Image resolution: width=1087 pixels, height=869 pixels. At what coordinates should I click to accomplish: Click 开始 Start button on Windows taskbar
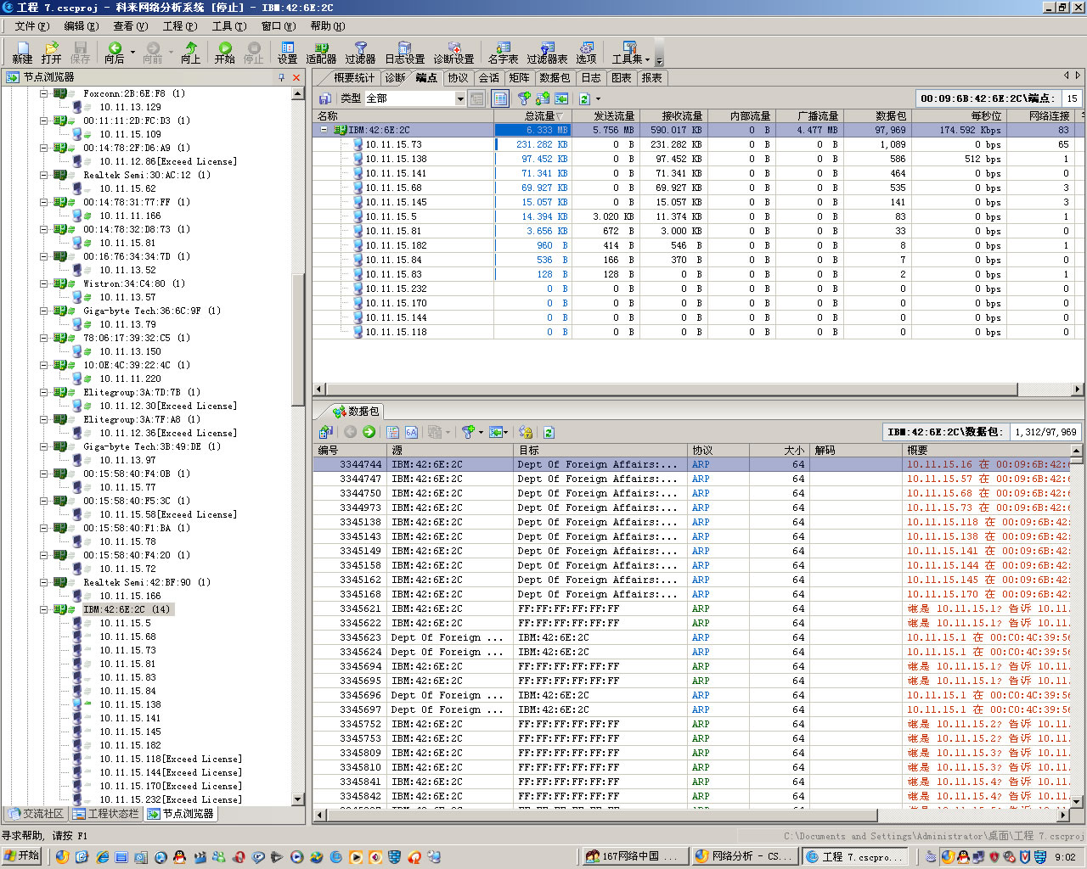tap(23, 856)
